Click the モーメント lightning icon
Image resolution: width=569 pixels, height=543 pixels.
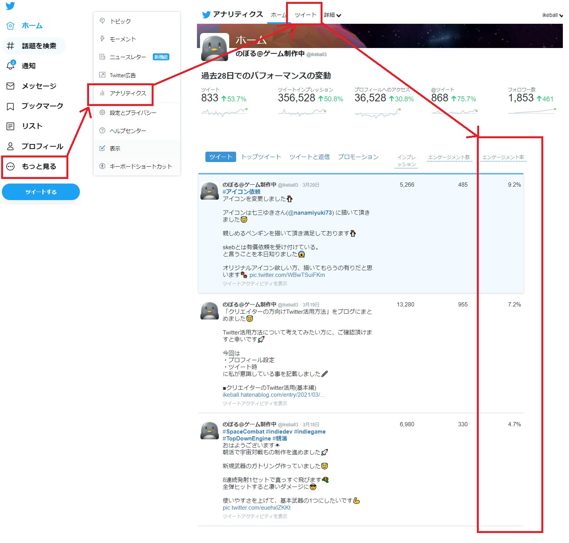(x=102, y=39)
